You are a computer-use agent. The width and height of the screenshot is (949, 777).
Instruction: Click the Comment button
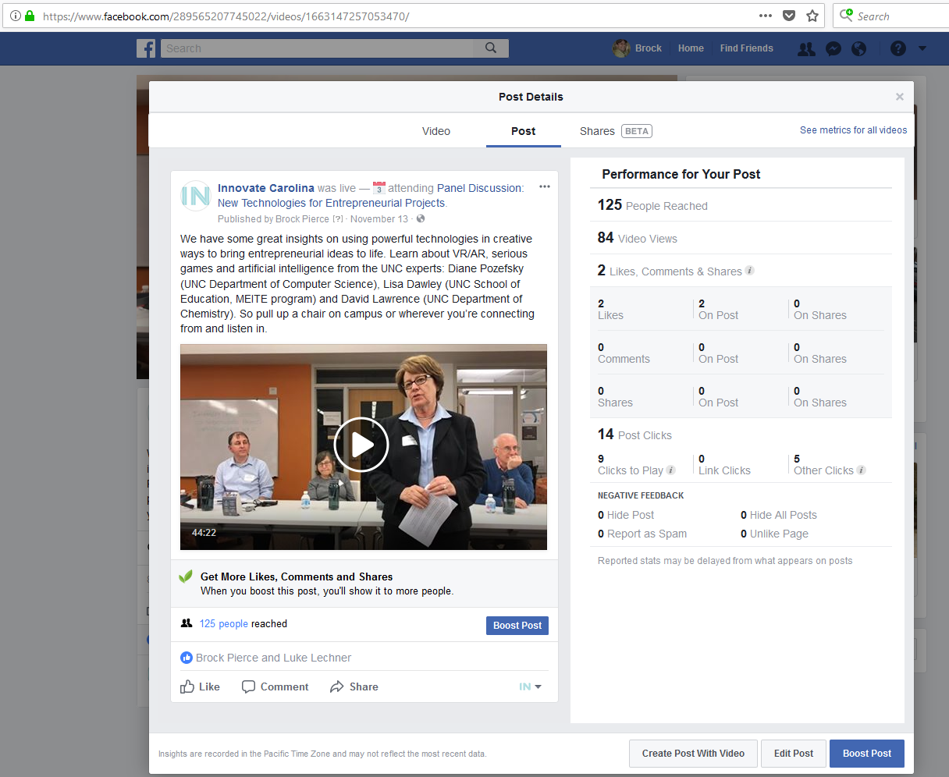[x=275, y=687]
